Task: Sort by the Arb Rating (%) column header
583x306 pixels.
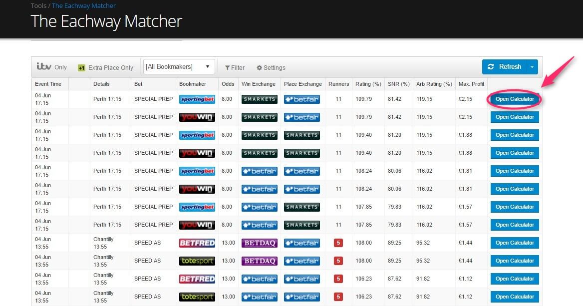Action: (434, 84)
